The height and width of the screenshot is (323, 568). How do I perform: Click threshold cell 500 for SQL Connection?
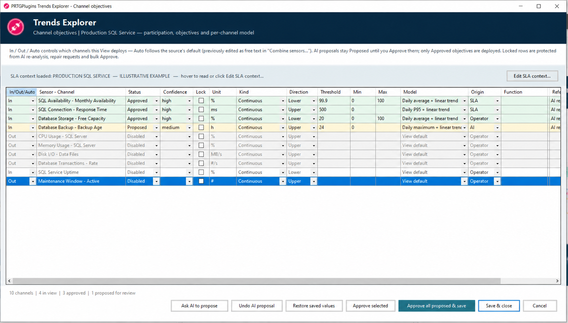coord(334,110)
